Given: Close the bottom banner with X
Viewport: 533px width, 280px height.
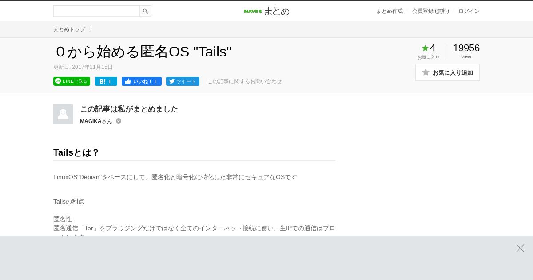Looking at the screenshot, I should (520, 248).
